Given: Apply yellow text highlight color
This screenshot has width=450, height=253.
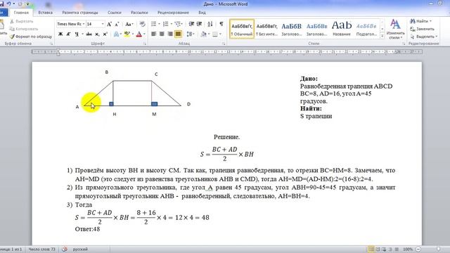Looking at the screenshot, I should point(127,34).
